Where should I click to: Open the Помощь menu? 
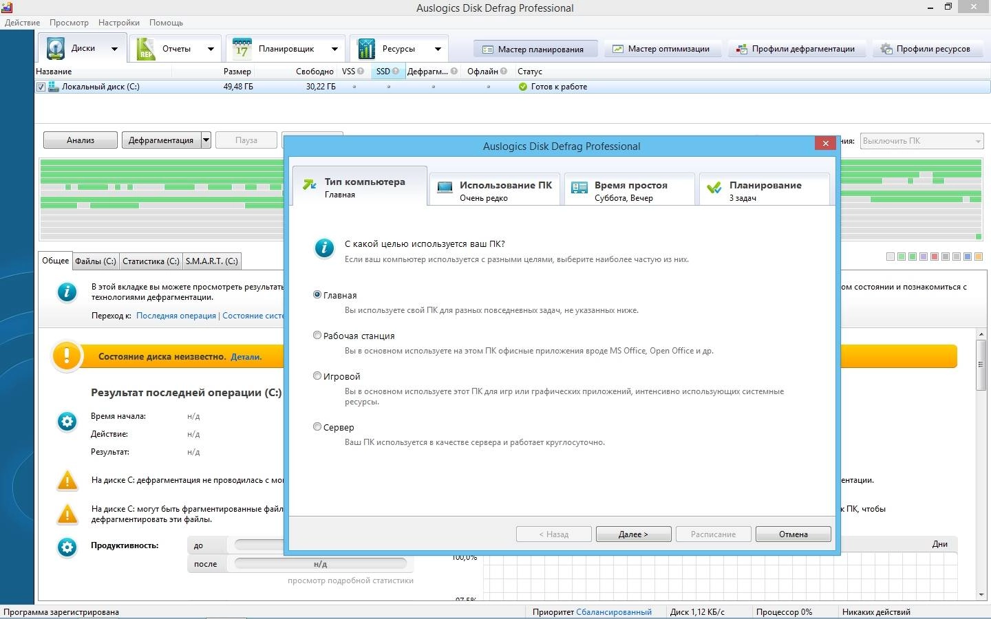coord(167,23)
